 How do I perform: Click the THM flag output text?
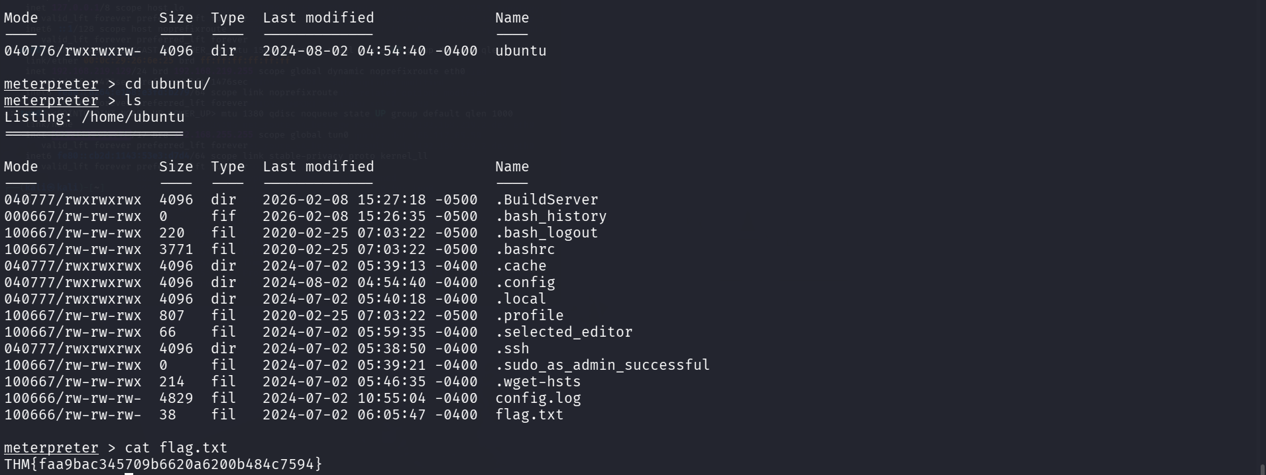[x=163, y=464]
